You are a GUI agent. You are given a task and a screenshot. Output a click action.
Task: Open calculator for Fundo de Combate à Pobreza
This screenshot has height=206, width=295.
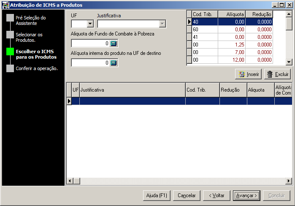(x=114, y=43)
